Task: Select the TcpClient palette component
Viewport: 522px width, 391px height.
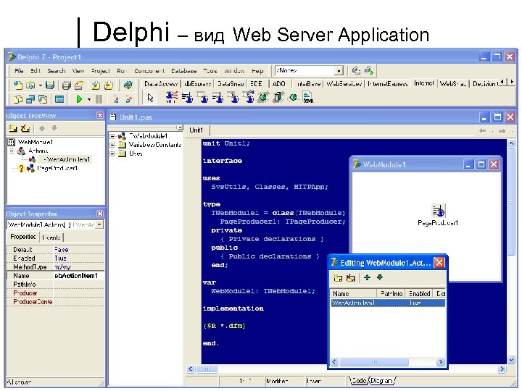Action: pyautogui.click(x=263, y=97)
